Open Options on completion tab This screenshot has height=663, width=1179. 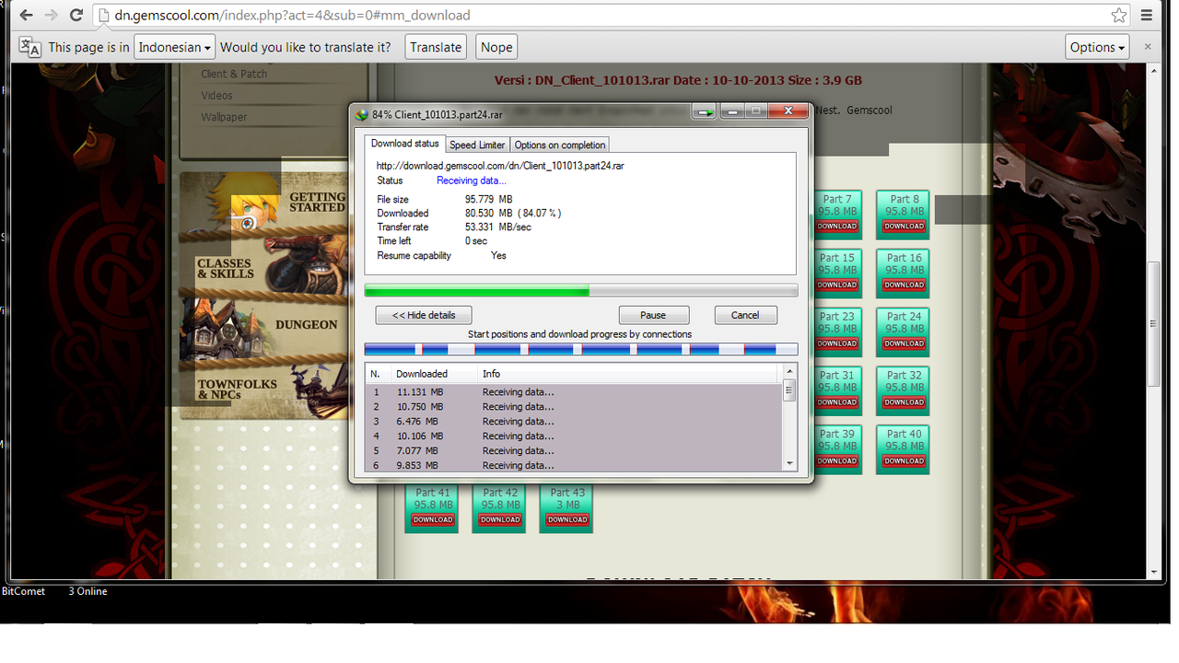coord(559,145)
